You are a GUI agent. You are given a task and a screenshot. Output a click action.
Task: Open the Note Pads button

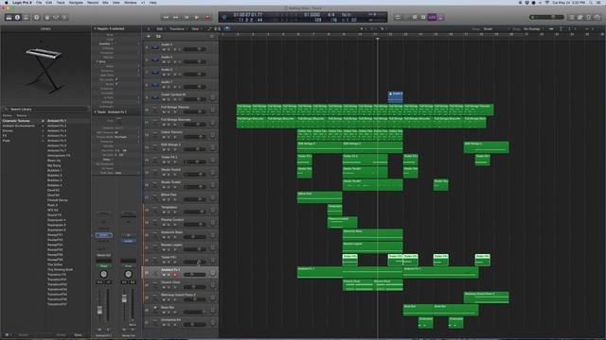580,17
